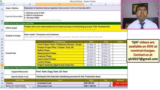The image size is (160, 90).
Task: Select column E header
Action: click(106, 4)
